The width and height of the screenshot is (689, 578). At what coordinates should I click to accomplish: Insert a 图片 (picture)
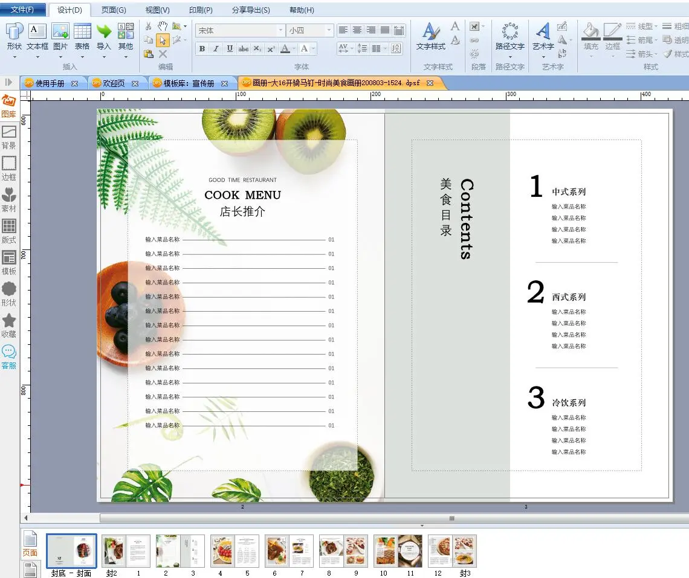click(60, 39)
